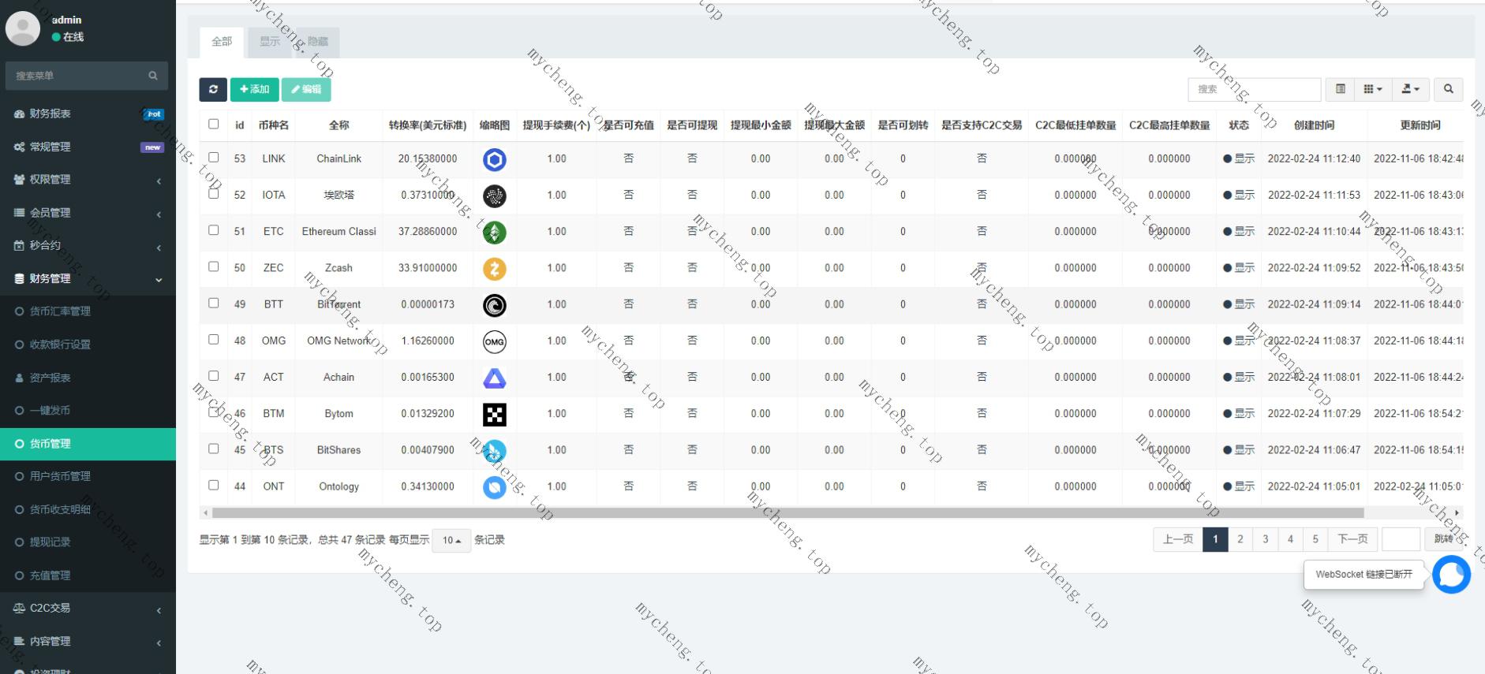Go to pagination page 5
This screenshot has height=674, width=1485.
click(x=1315, y=539)
